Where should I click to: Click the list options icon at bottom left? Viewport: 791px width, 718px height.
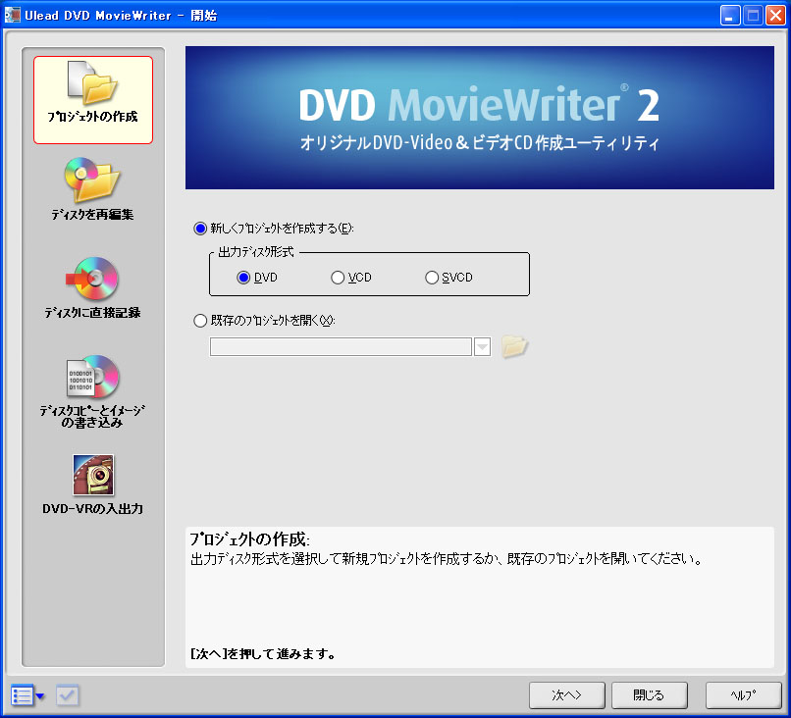(22, 695)
